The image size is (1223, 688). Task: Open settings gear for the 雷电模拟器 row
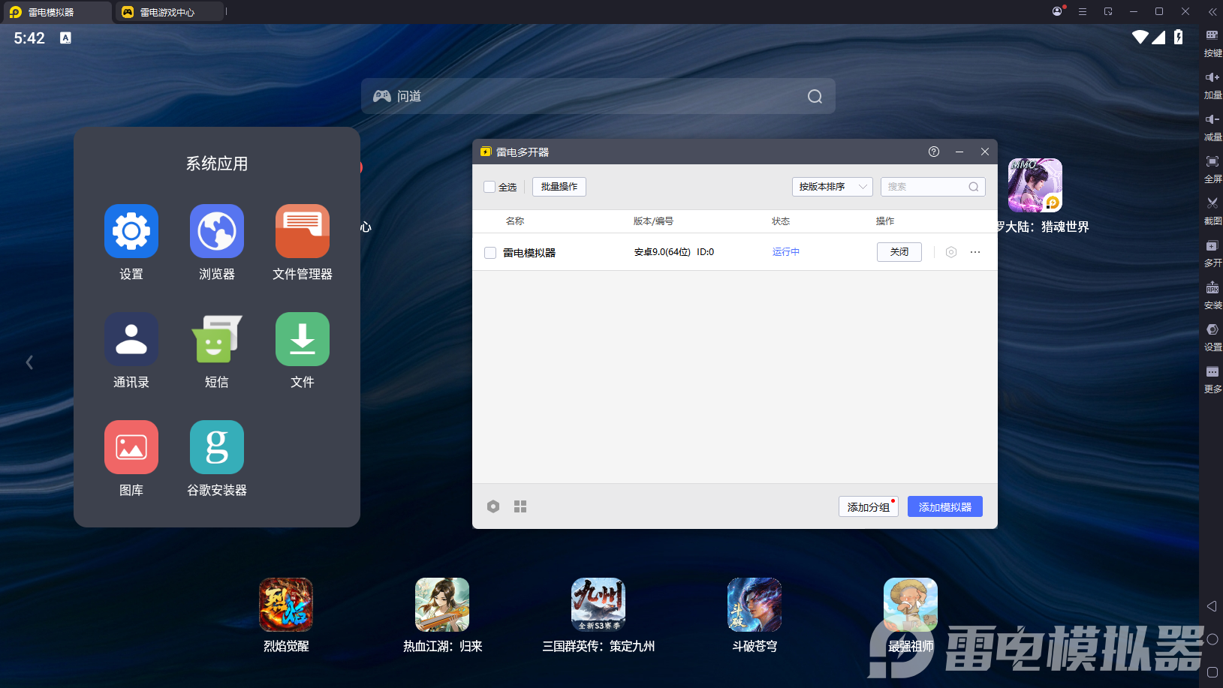[x=951, y=252]
